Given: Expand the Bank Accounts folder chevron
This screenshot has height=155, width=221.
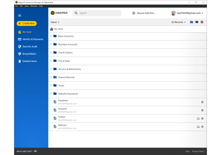Looking at the screenshot, I should click(x=51, y=36).
